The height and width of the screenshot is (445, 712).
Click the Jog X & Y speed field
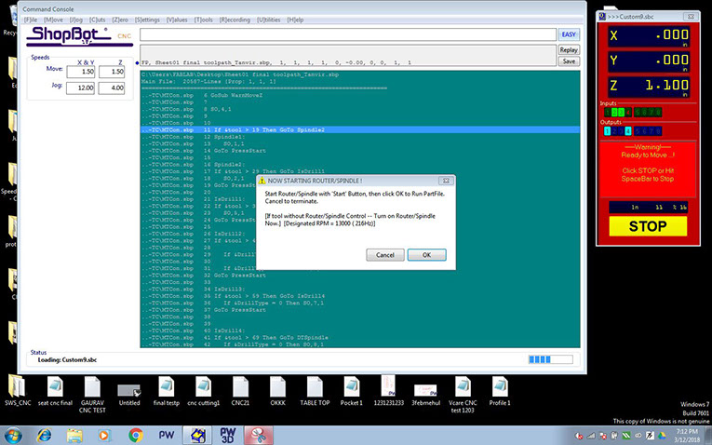click(80, 88)
